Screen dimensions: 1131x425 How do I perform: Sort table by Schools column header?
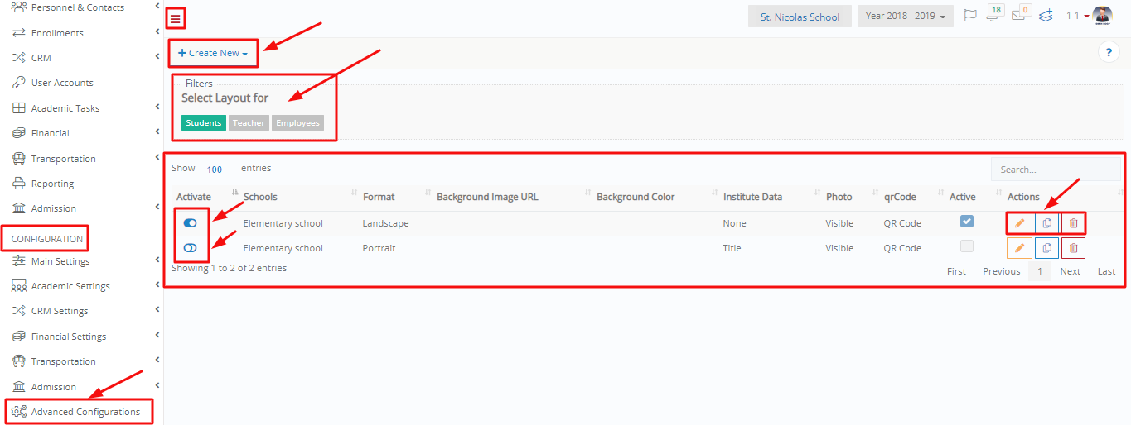tap(260, 197)
